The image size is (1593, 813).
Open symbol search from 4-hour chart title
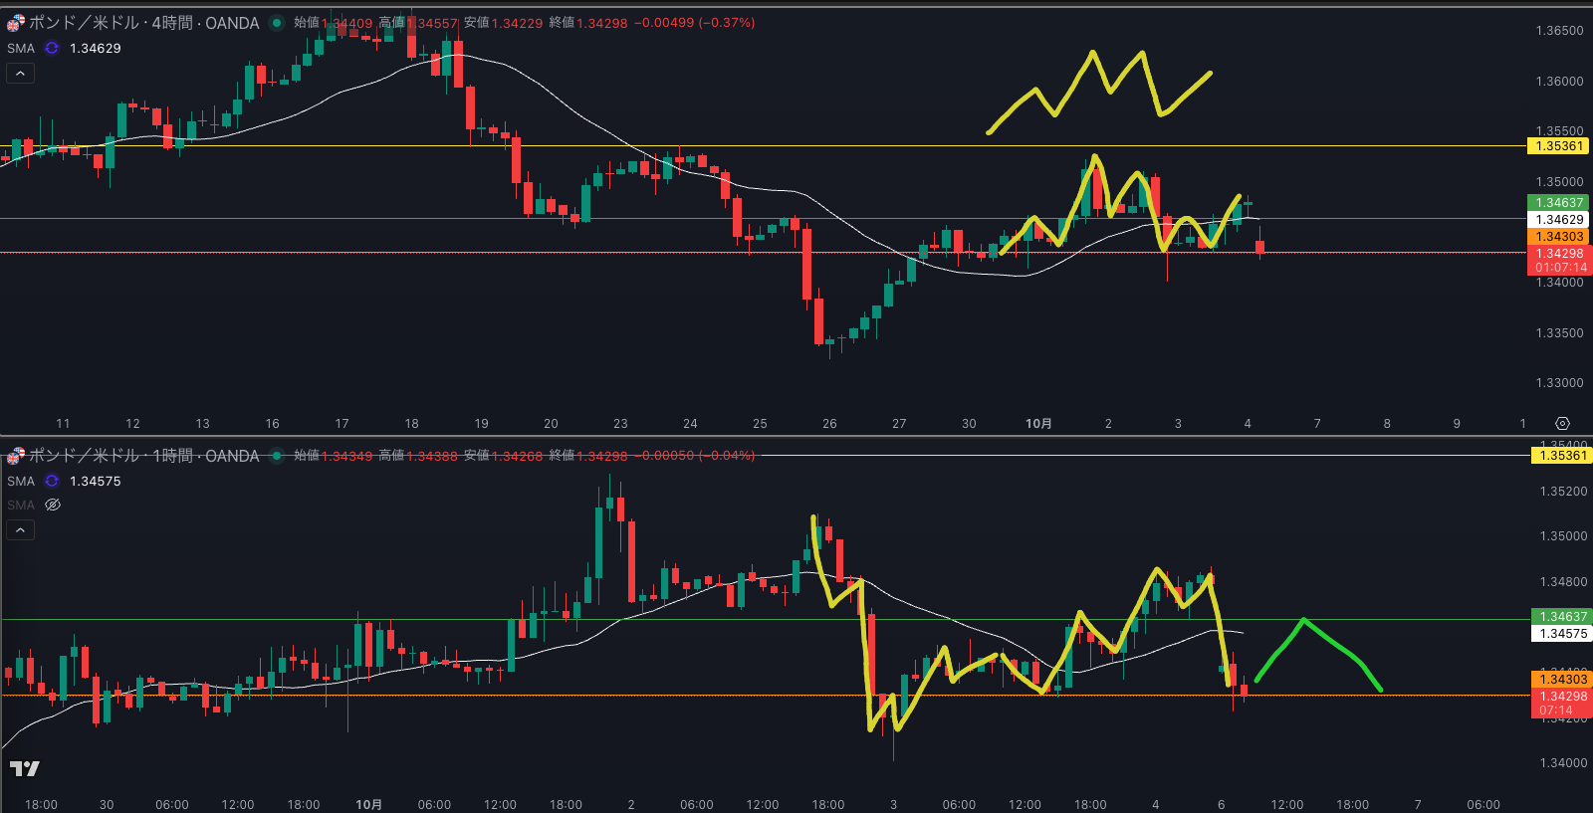point(143,23)
